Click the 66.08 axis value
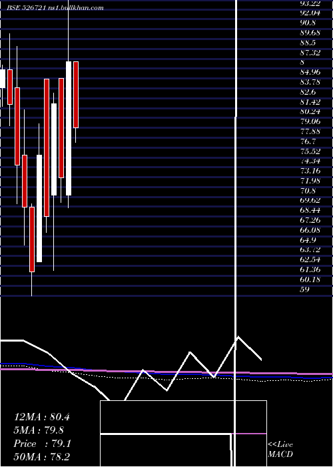Image resolution: width=333 pixels, height=467 pixels. (x=310, y=230)
